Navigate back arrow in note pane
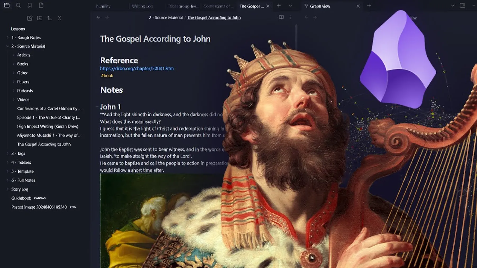The width and height of the screenshot is (477, 268). click(98, 17)
